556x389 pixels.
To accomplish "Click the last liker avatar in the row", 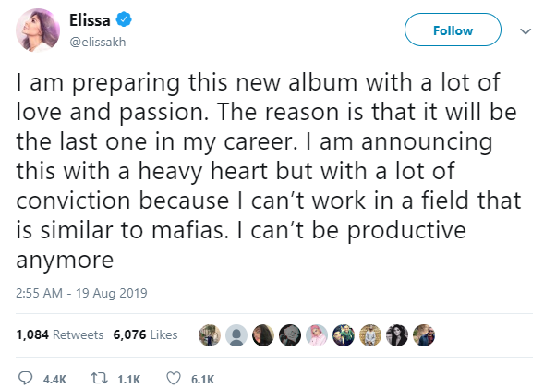I will tap(424, 335).
